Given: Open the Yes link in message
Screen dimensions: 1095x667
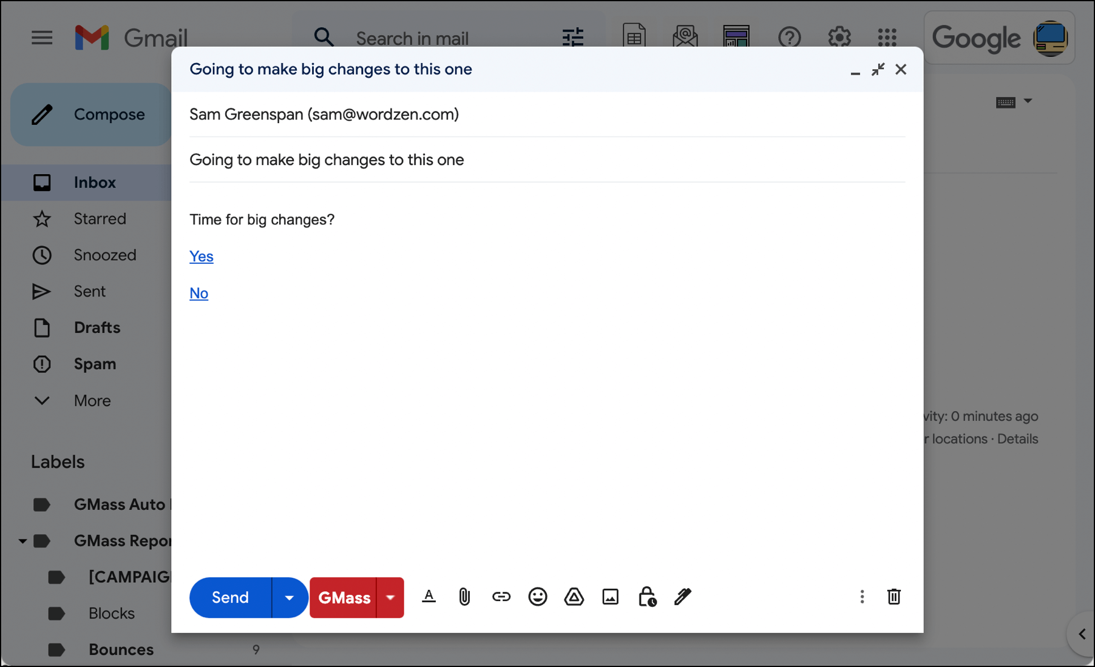Looking at the screenshot, I should [x=201, y=256].
